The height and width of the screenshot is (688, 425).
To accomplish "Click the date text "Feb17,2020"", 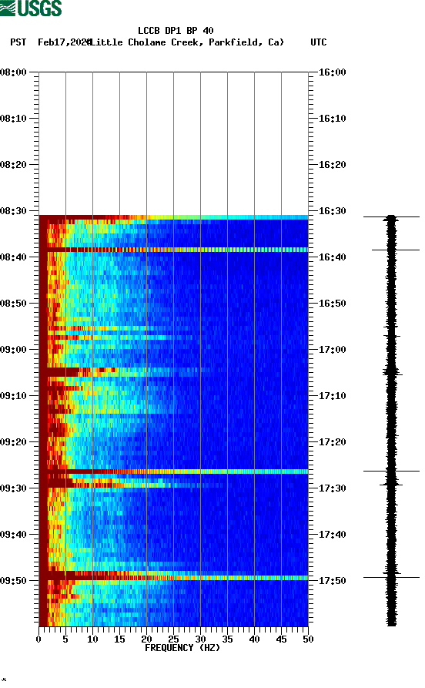I will (x=64, y=42).
